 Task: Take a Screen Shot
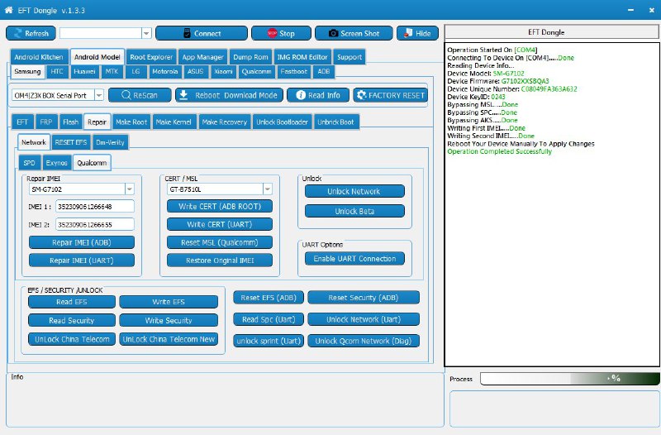tap(354, 33)
